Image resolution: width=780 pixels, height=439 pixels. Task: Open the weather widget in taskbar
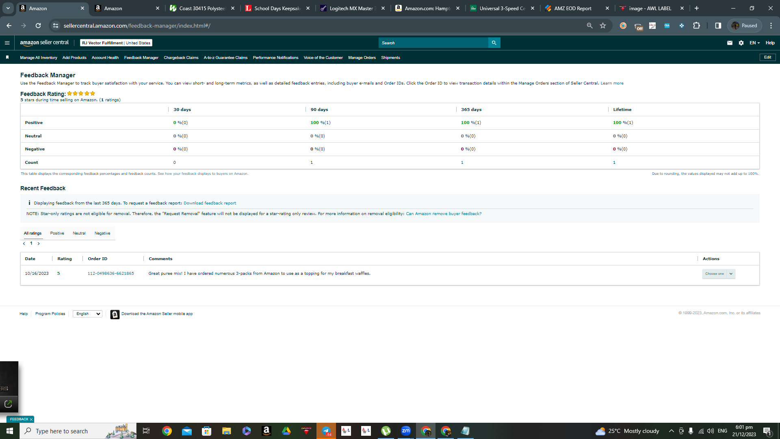pyautogui.click(x=627, y=431)
